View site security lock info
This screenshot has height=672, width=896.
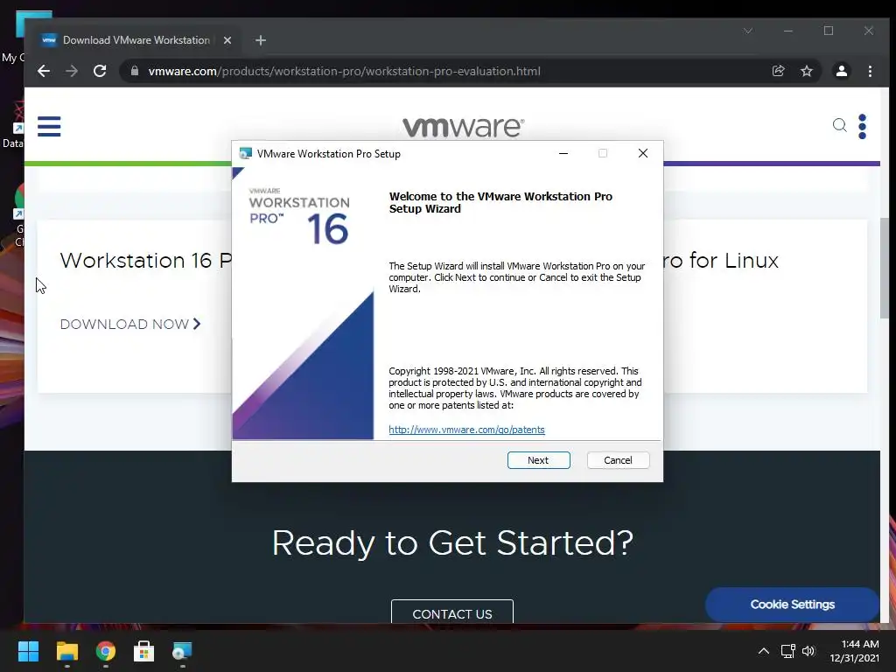coord(135,71)
